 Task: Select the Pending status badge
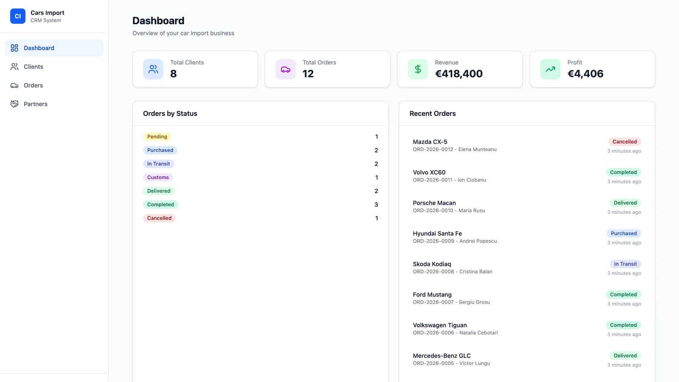click(157, 137)
